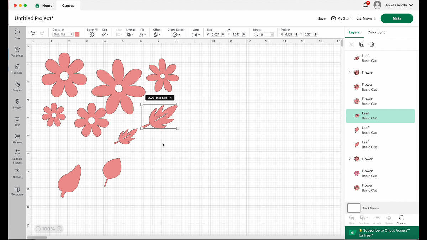Open the Arrange dropdown

point(130,34)
